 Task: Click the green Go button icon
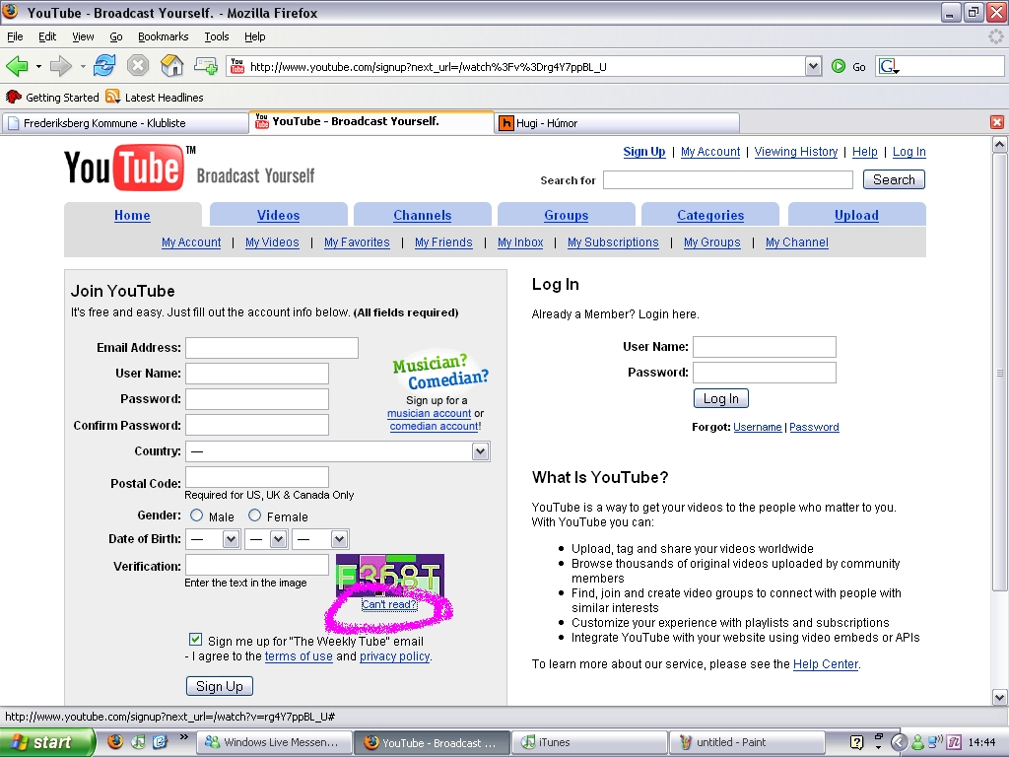pos(839,66)
